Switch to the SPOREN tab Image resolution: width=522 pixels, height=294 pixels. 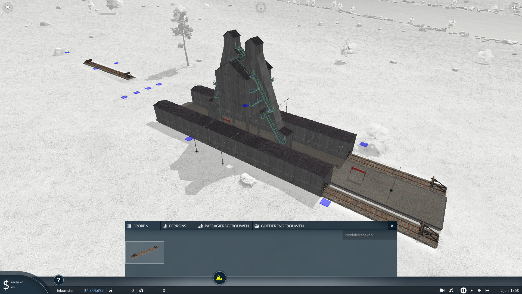tap(143, 226)
